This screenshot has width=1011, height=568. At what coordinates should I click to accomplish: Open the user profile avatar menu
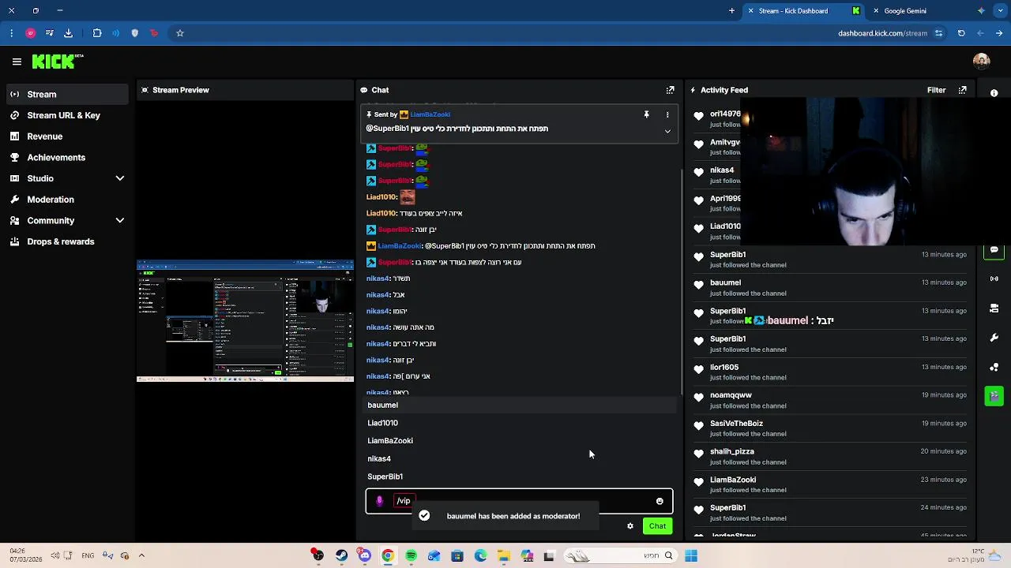[x=982, y=62]
